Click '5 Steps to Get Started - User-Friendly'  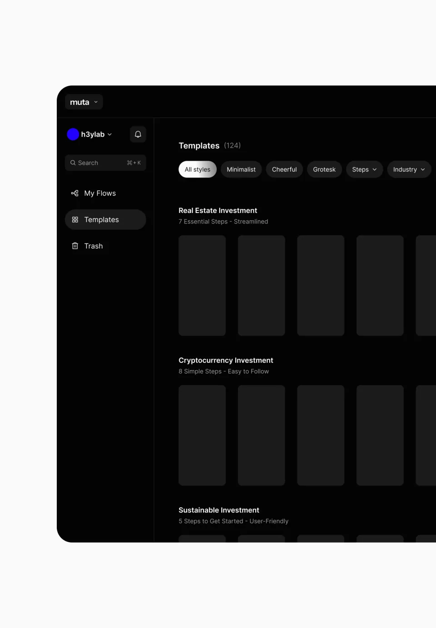[x=233, y=521]
